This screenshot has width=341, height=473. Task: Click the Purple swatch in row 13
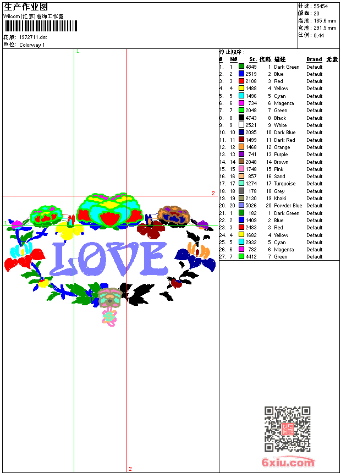point(241,154)
